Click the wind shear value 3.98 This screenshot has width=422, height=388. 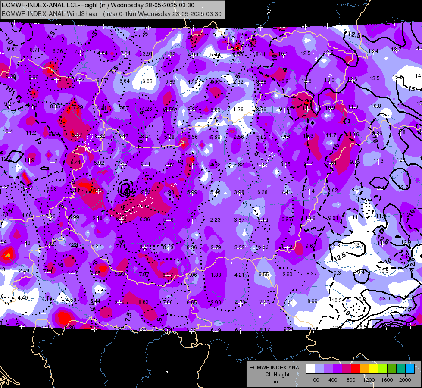[x=239, y=192]
